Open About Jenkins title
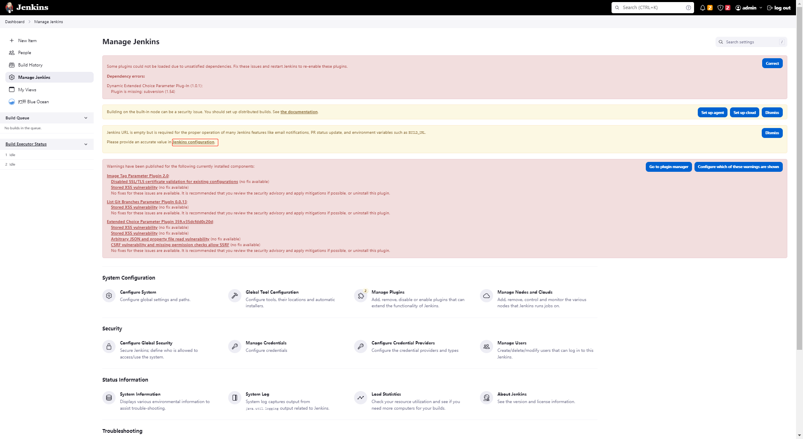Viewport: 803px width, 439px height. [x=512, y=394]
